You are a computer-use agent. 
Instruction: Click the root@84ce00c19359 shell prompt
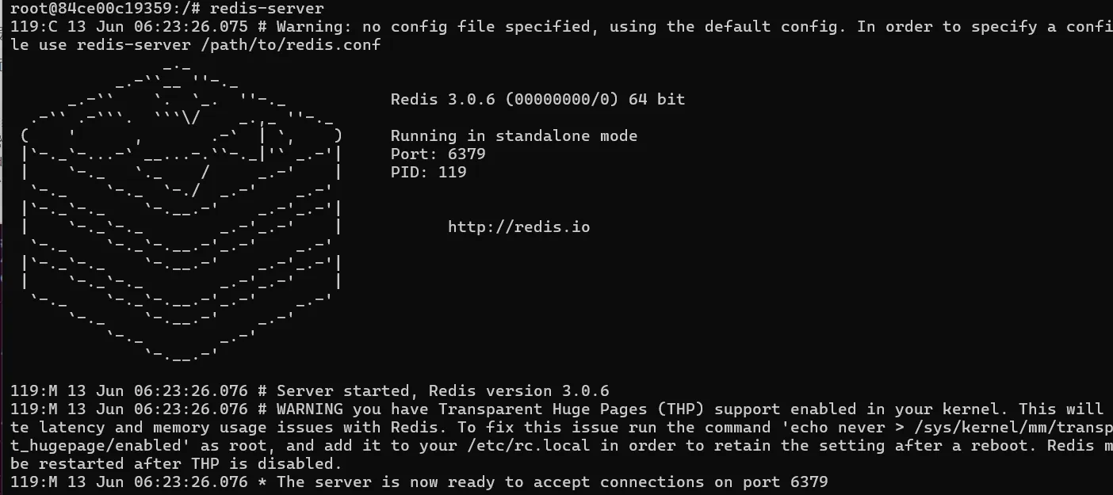tap(95, 9)
